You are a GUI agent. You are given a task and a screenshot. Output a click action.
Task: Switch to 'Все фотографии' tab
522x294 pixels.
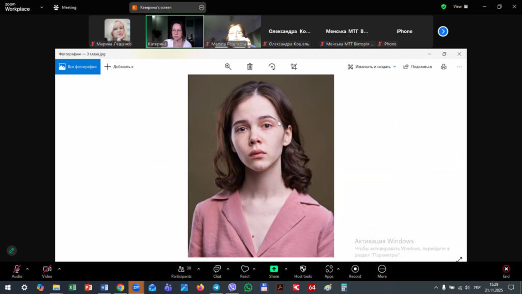point(78,66)
